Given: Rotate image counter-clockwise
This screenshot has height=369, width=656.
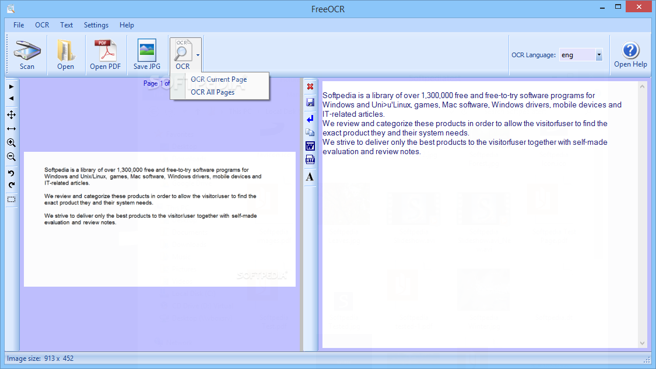Looking at the screenshot, I should pyautogui.click(x=11, y=173).
